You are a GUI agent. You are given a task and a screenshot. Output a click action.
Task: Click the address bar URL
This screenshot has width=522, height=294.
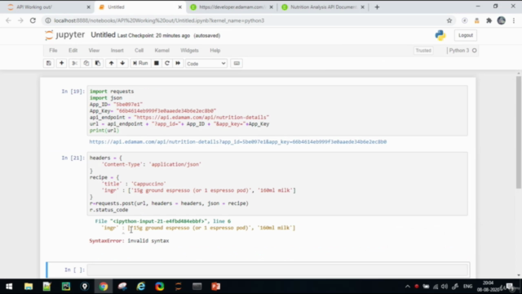point(159,20)
